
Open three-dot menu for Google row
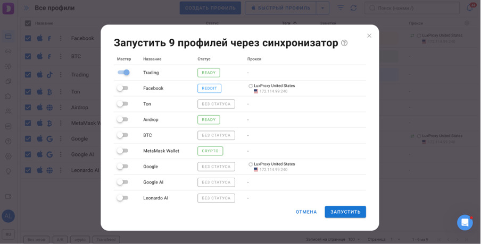pos(61,139)
